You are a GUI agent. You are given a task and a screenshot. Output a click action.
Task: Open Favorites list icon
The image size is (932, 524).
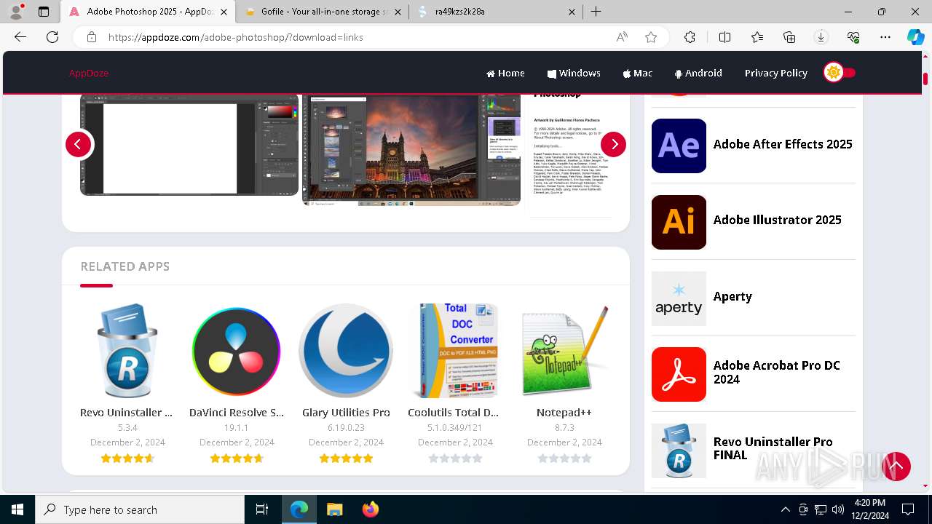(757, 37)
